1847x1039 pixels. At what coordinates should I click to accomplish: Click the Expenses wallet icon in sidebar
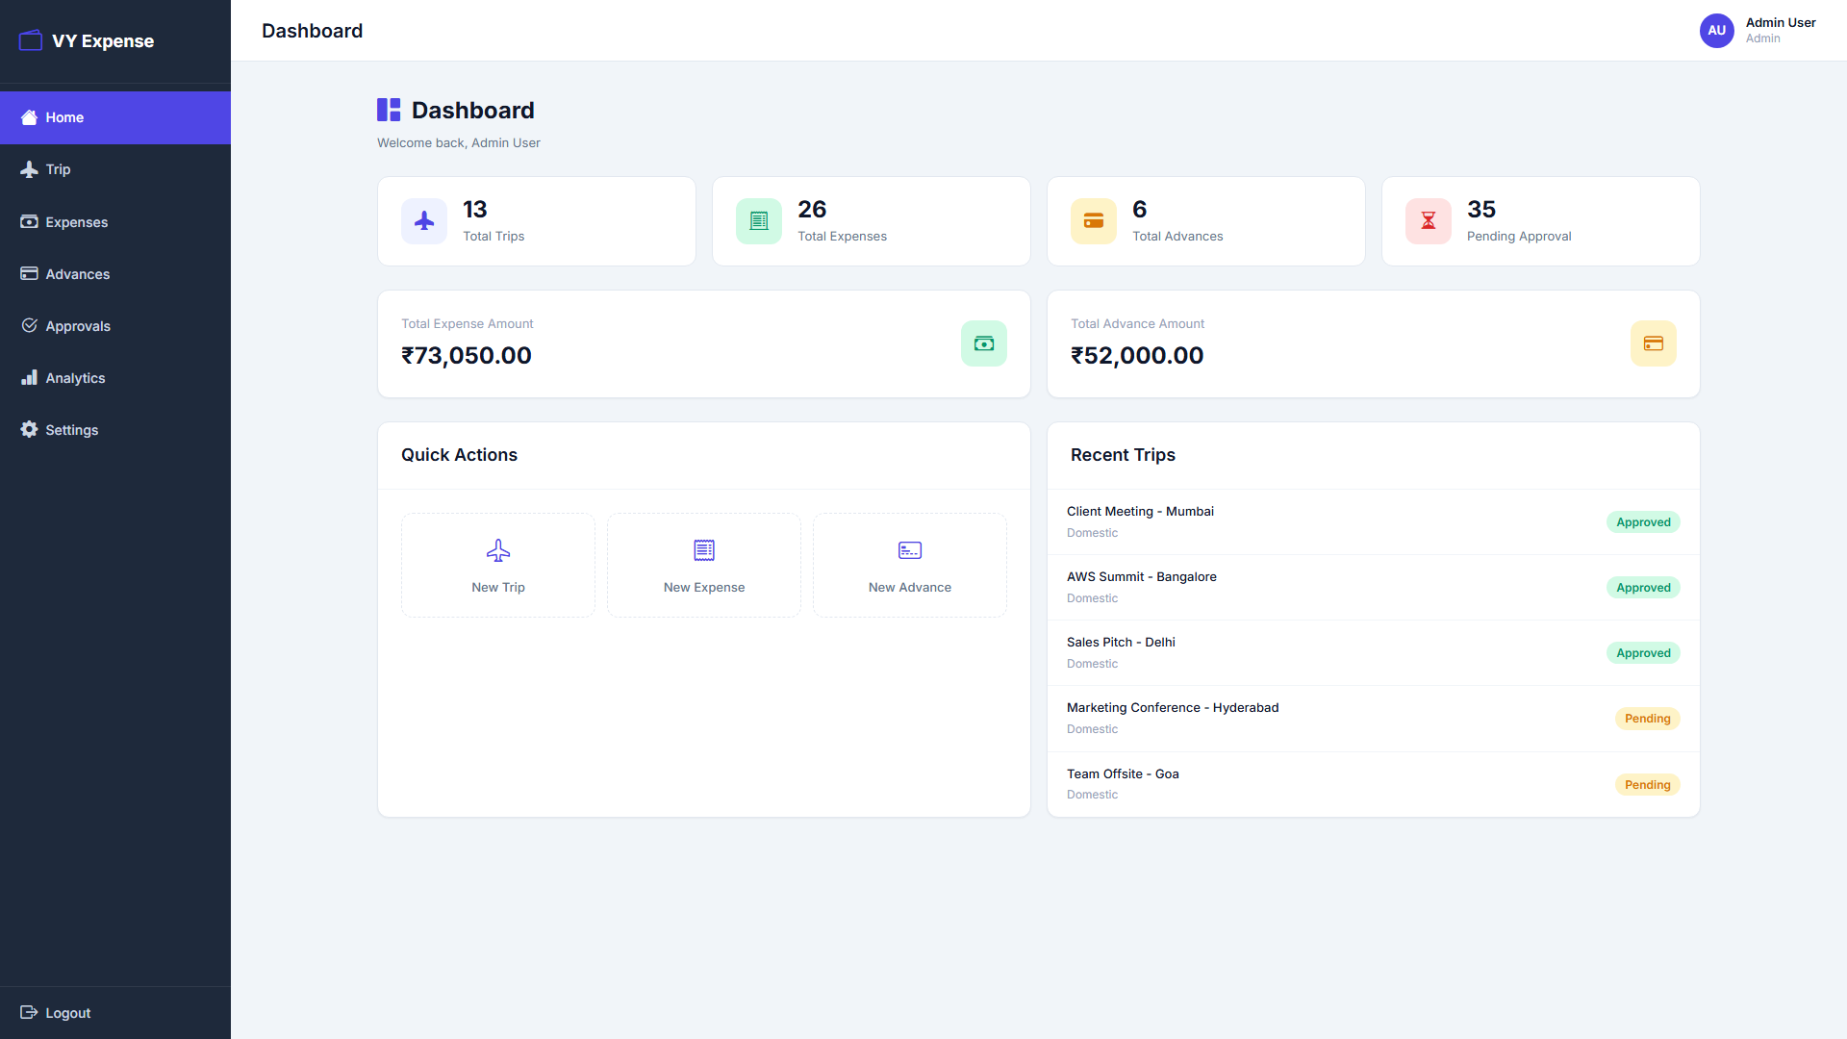(29, 221)
